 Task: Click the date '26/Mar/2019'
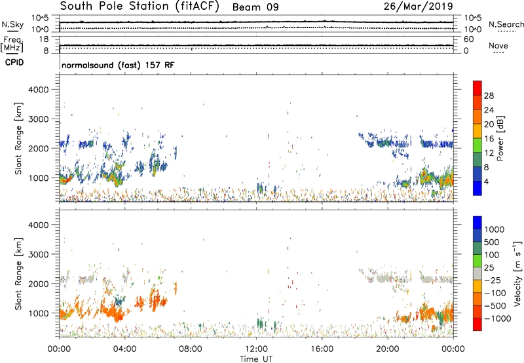pos(418,7)
